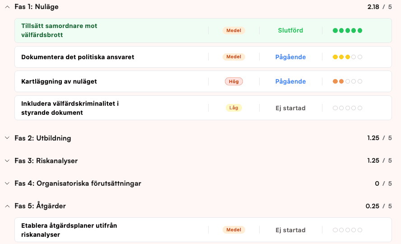401x244 pixels.
Task: Expand Fas 4: Organisatoriska förutsättningar chevron
Action: point(7,183)
